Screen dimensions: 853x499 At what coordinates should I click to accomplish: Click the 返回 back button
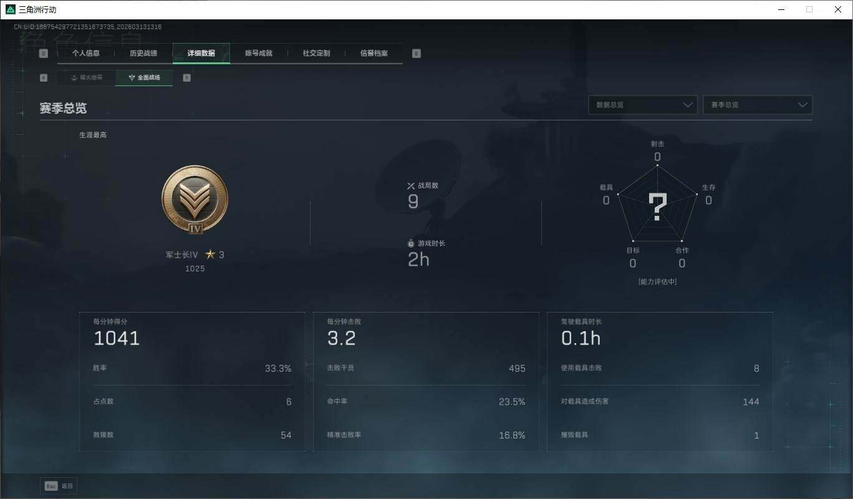59,486
